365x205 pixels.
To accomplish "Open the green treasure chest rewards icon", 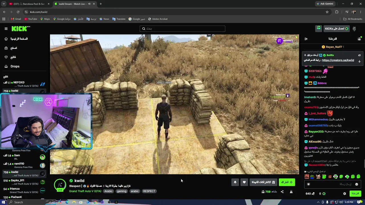I will (319, 28).
